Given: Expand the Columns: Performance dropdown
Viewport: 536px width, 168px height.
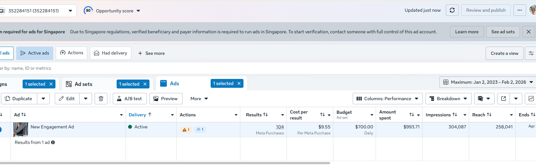Looking at the screenshot, I should pos(388,99).
